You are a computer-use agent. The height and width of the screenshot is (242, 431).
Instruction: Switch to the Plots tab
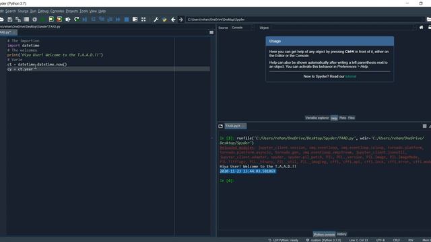click(343, 118)
